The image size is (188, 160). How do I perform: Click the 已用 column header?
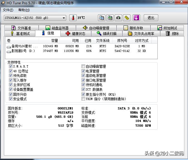87,41
